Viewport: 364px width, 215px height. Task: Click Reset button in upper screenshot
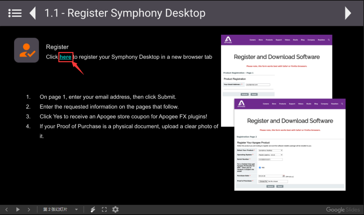pyautogui.click(x=254, y=94)
